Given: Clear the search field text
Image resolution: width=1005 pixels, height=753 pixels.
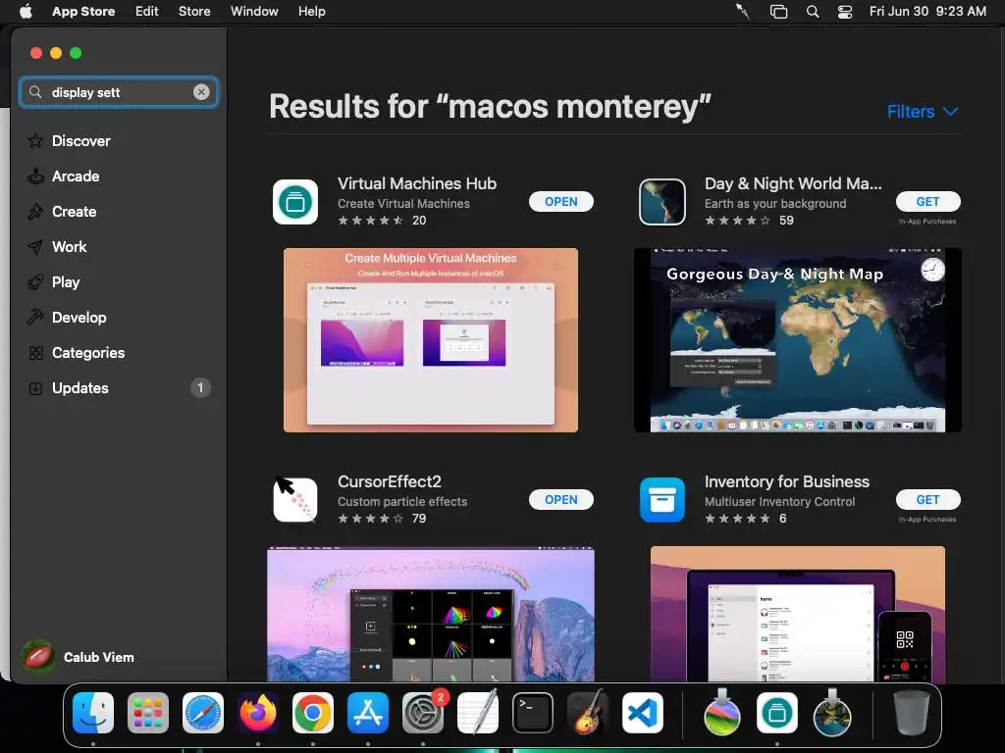Looking at the screenshot, I should coord(201,92).
